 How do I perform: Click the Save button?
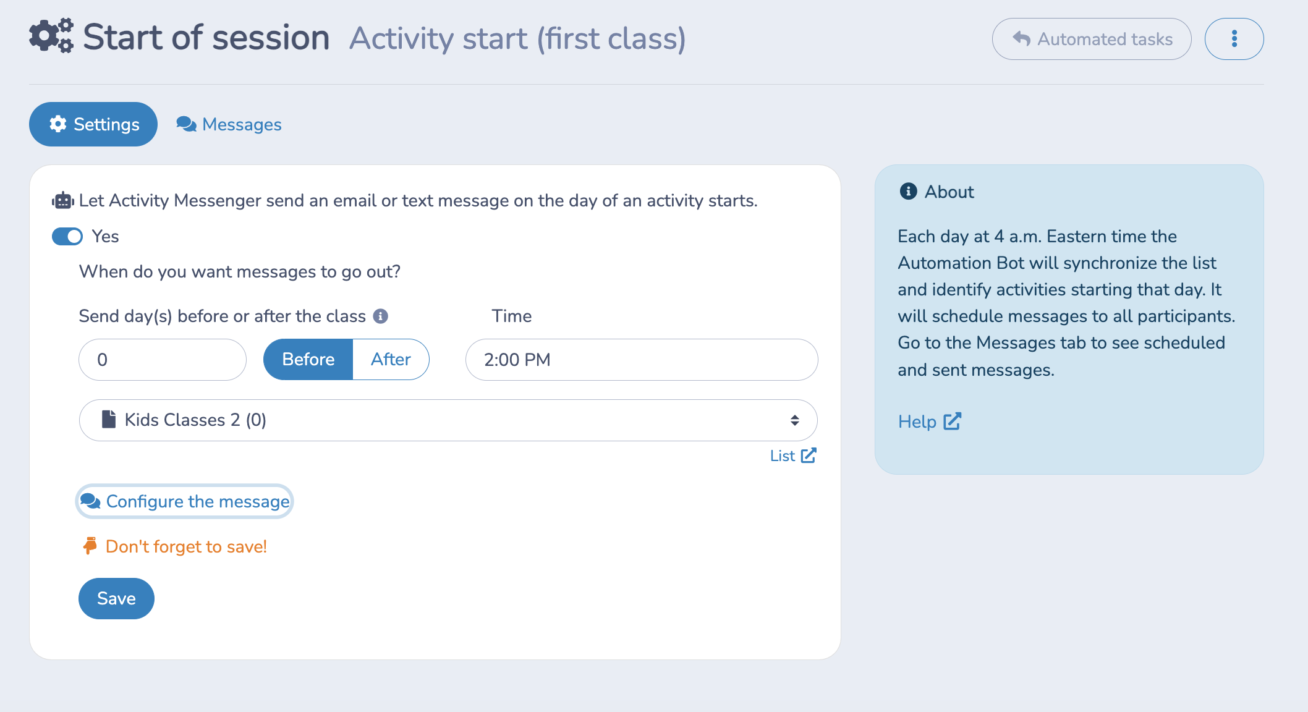click(x=116, y=598)
